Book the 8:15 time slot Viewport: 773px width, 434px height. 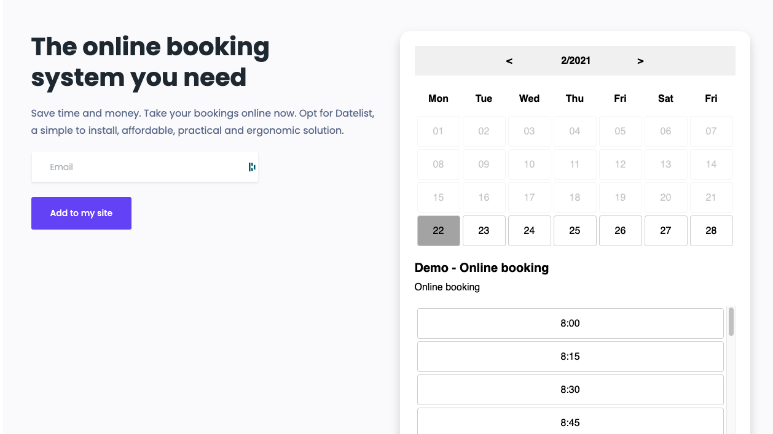[x=570, y=357]
